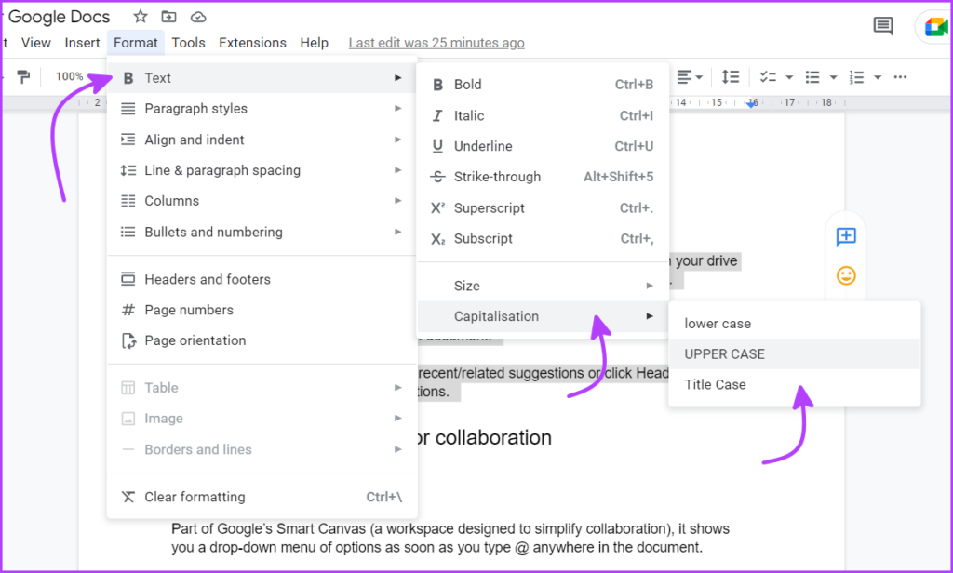
Task: Click the paragraph starting 'Part of Google's Smart Canvas'
Action: coord(450,538)
